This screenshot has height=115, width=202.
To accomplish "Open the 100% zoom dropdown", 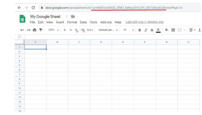I will 53,30.
